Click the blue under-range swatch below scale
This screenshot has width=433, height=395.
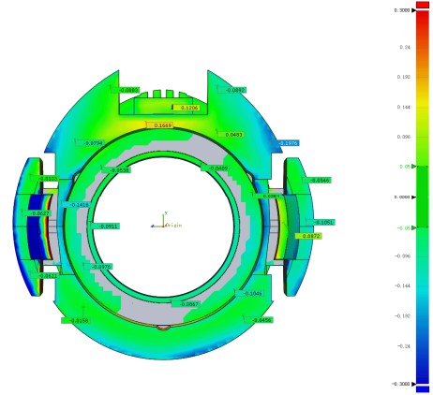point(423,389)
